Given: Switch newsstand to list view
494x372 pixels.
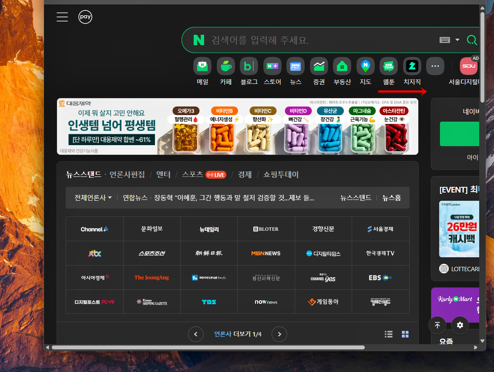Looking at the screenshot, I should click(389, 334).
